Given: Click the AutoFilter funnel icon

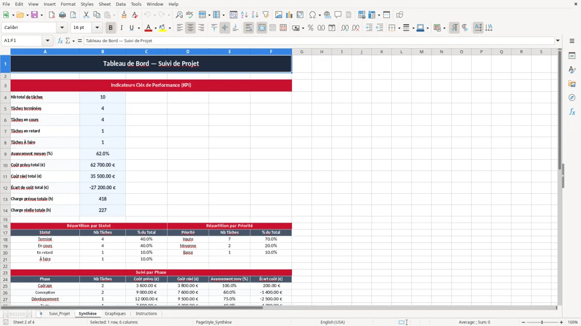Looking at the screenshot, I should click(265, 15).
